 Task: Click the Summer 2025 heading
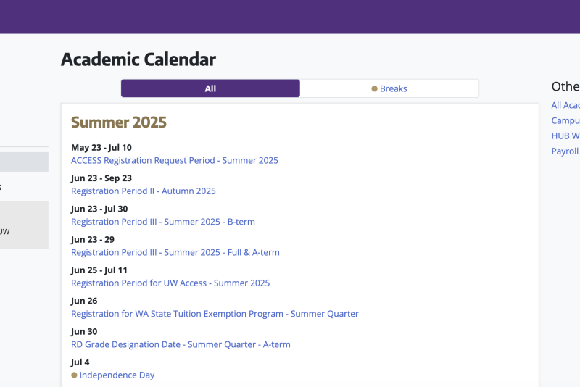pyautogui.click(x=119, y=122)
